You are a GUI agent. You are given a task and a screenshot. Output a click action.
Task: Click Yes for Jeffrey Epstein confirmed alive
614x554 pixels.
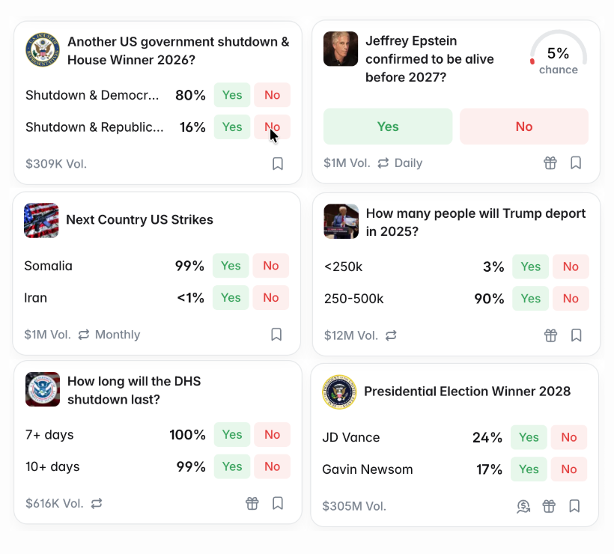(388, 127)
